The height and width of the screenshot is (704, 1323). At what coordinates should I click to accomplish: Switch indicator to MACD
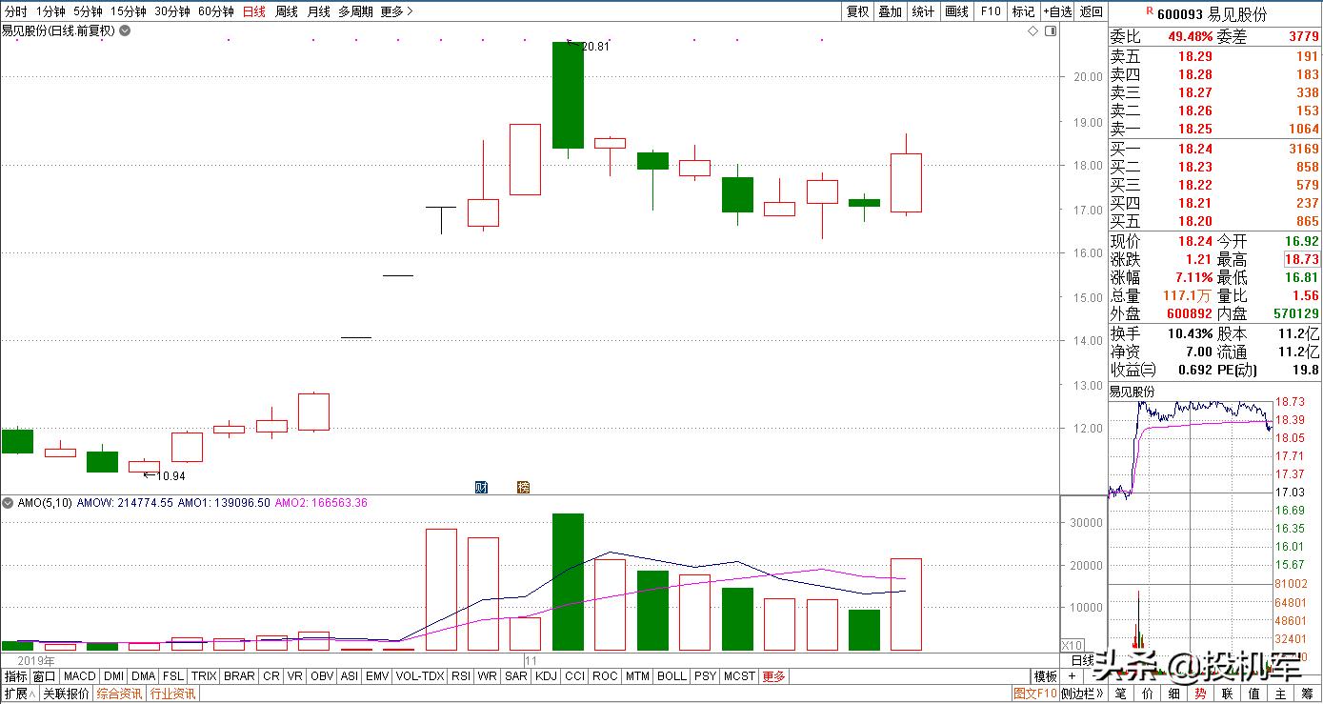tap(80, 676)
